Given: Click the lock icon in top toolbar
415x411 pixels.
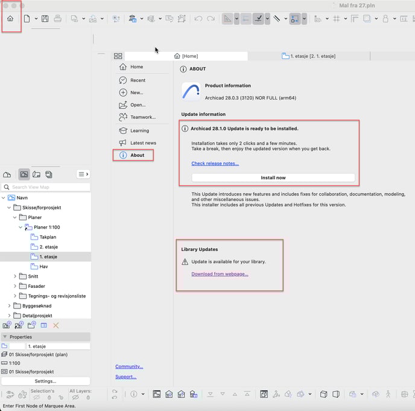Looking at the screenshot, I should click(385, 19).
